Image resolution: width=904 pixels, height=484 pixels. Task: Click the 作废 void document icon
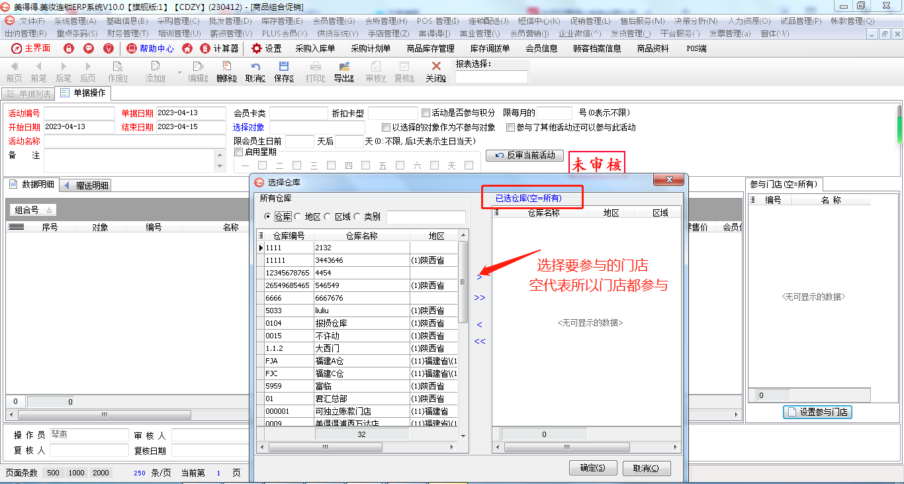(x=118, y=72)
